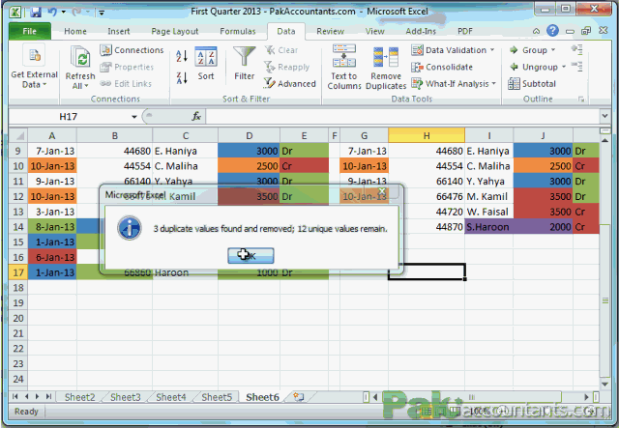Open Excel Help question mark icon
The height and width of the screenshot is (428, 619).
click(552, 30)
